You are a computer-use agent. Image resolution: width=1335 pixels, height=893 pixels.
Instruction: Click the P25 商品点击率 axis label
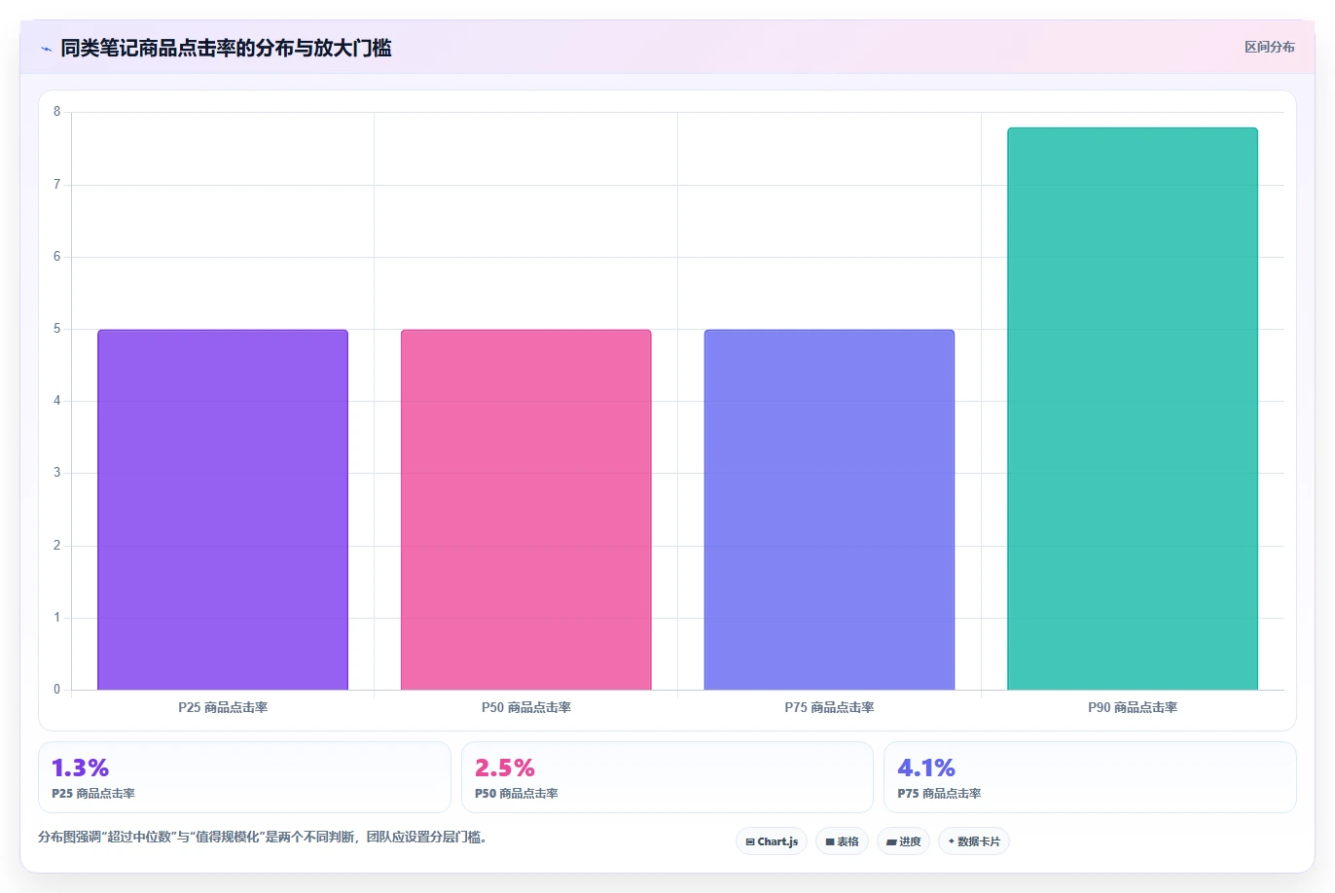pyautogui.click(x=223, y=707)
